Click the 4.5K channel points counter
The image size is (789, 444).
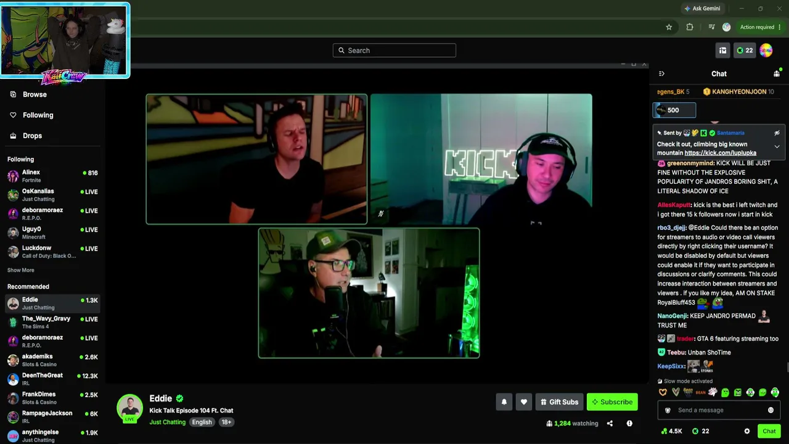pyautogui.click(x=671, y=432)
